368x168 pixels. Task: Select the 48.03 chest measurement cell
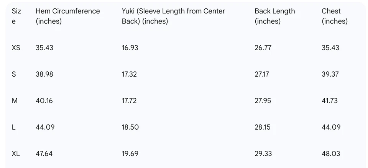331,154
